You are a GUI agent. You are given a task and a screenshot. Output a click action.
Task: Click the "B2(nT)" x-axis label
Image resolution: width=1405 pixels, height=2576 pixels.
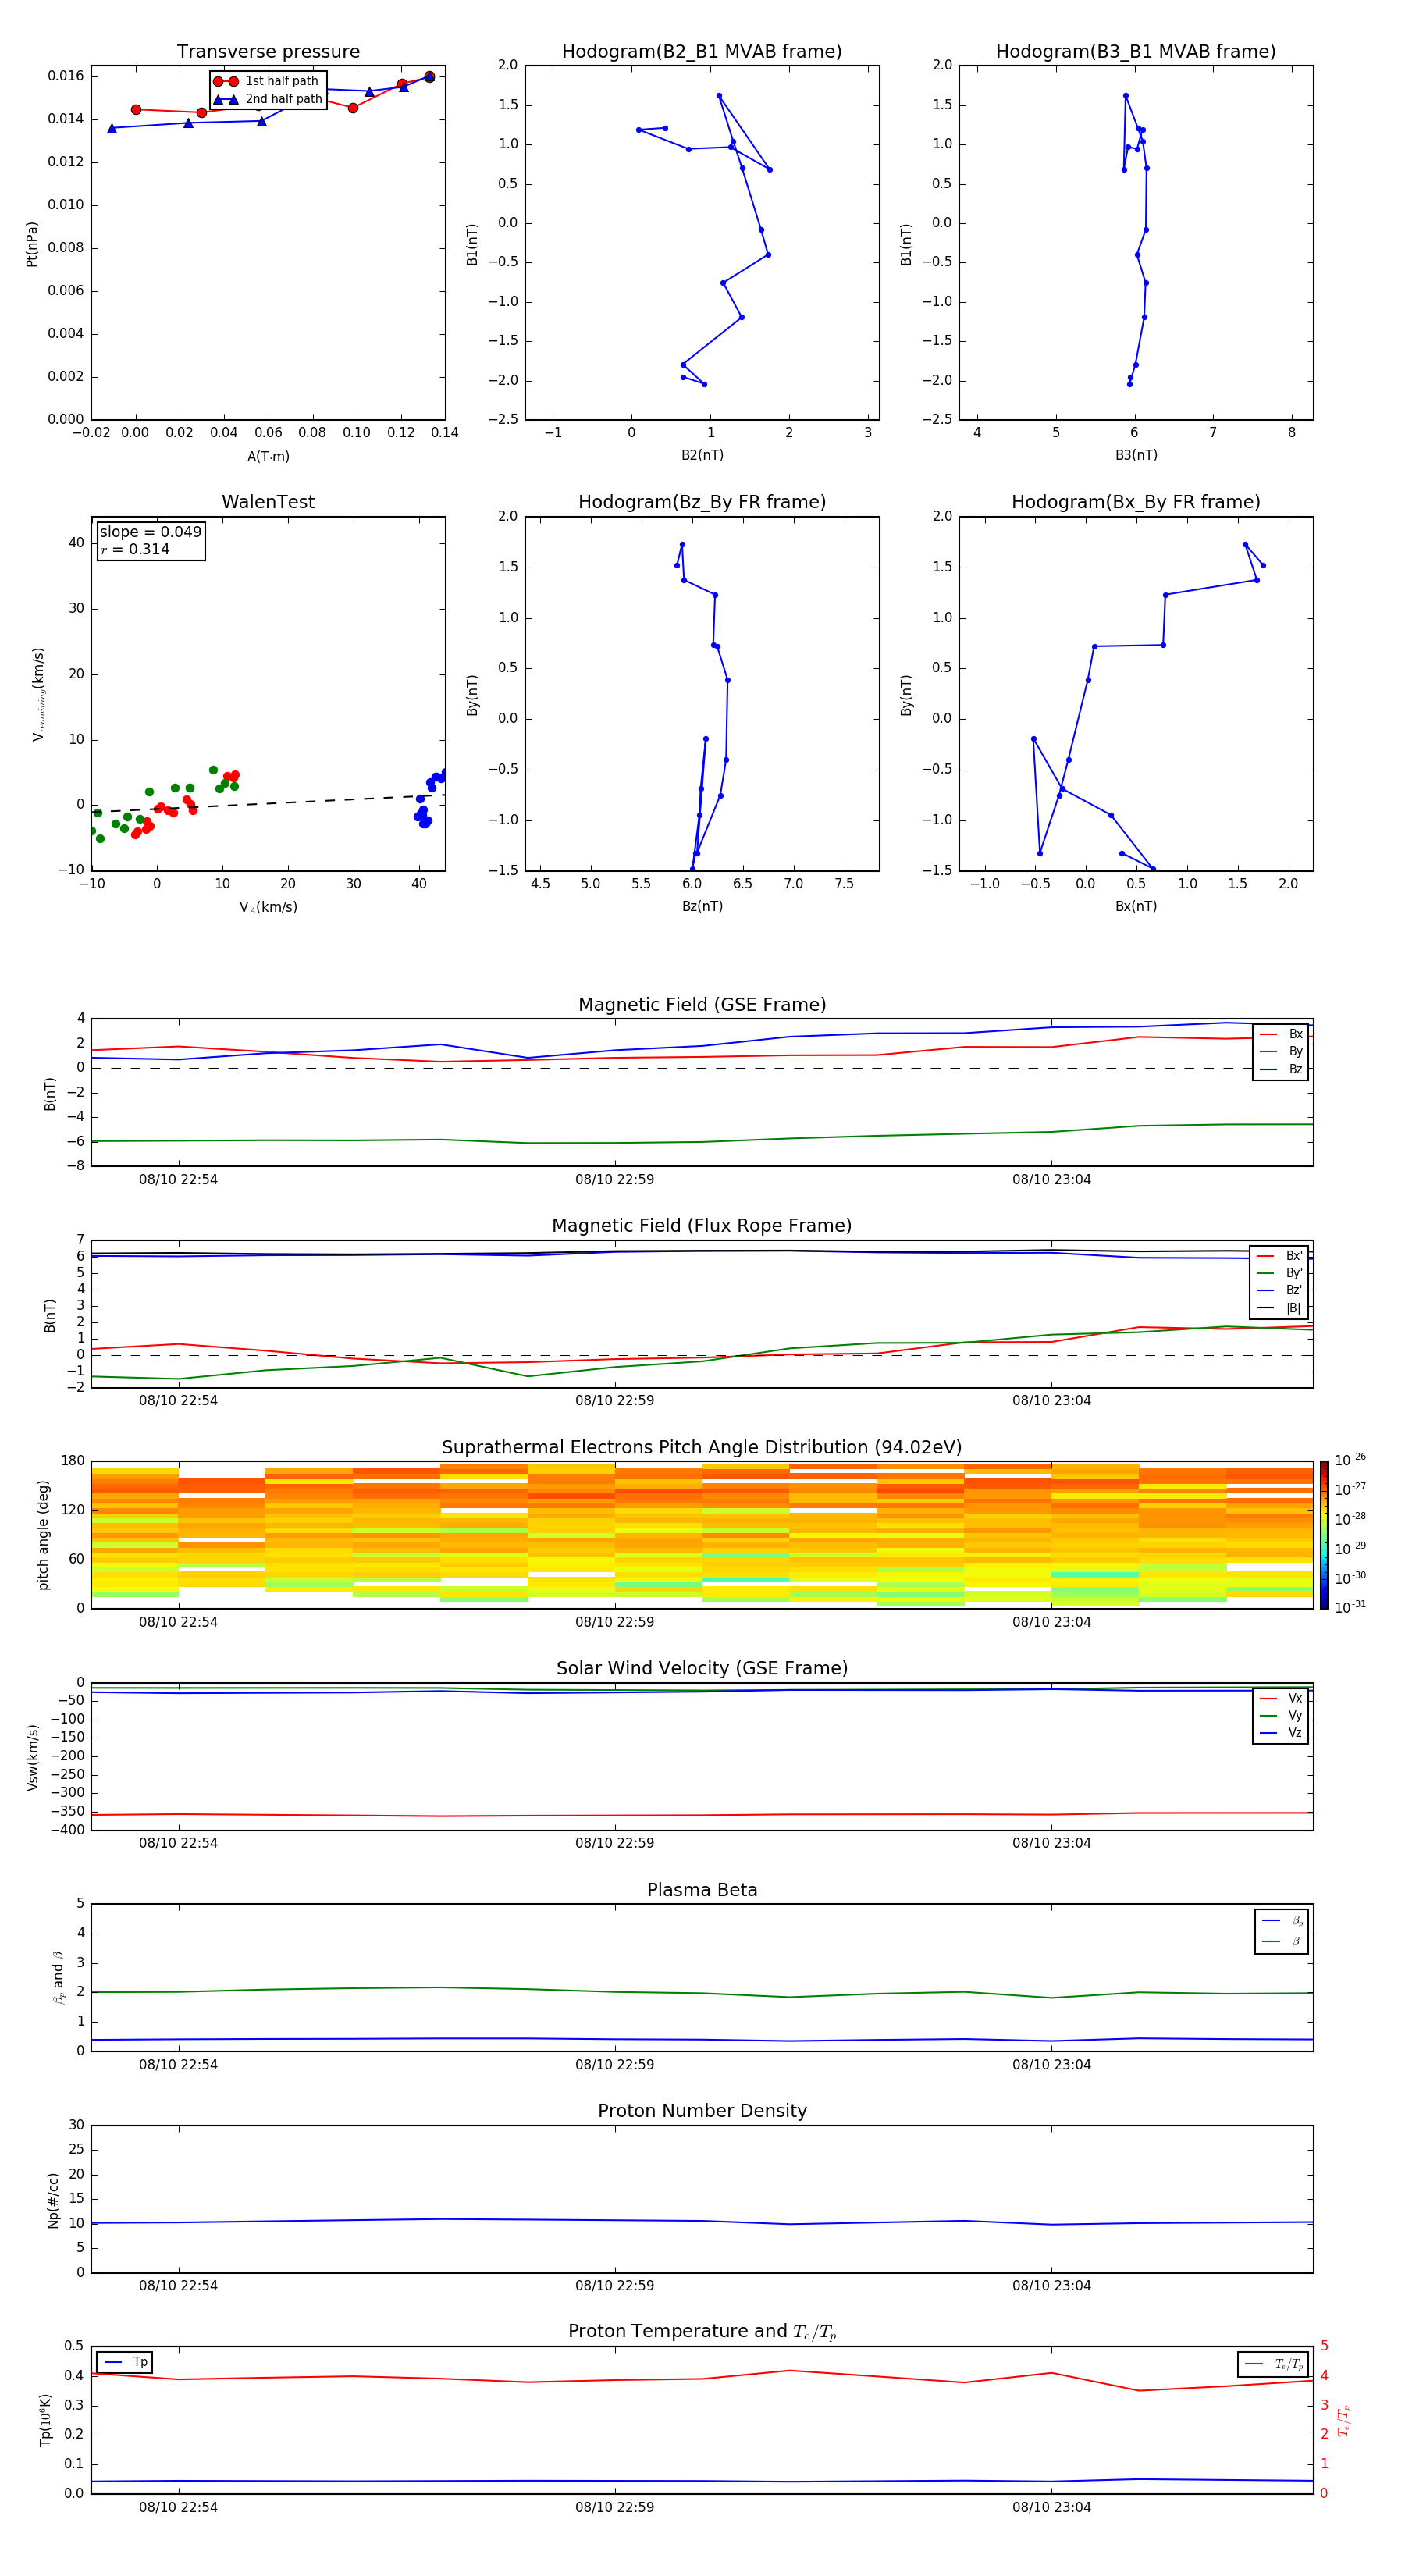[x=702, y=455]
